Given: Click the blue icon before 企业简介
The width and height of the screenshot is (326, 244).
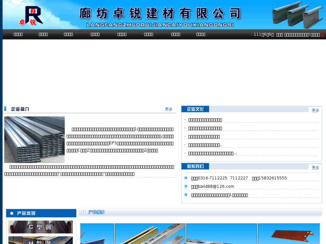Looking at the screenshot, I should coord(5,109).
